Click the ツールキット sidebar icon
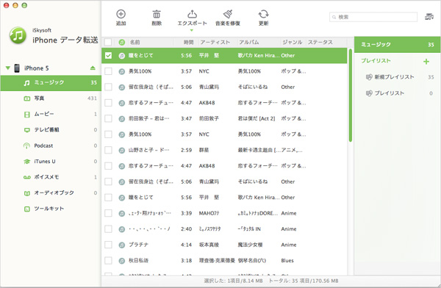Image resolution: width=441 pixels, height=288 pixels. point(26,209)
